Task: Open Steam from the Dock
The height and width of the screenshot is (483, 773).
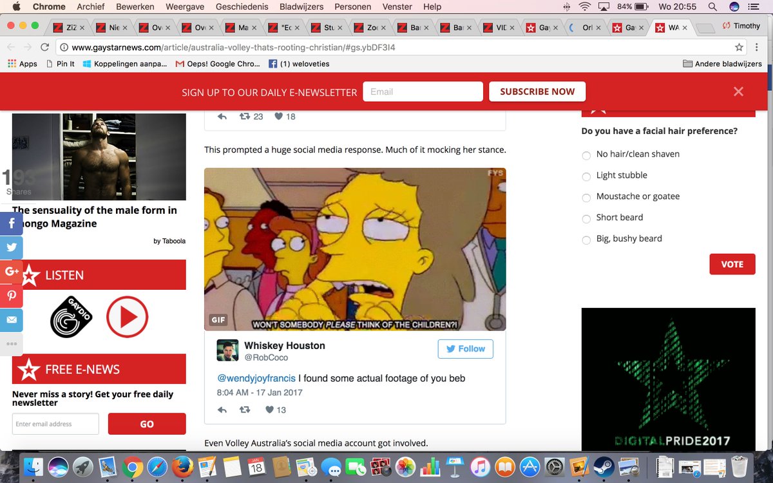Action: [x=604, y=466]
